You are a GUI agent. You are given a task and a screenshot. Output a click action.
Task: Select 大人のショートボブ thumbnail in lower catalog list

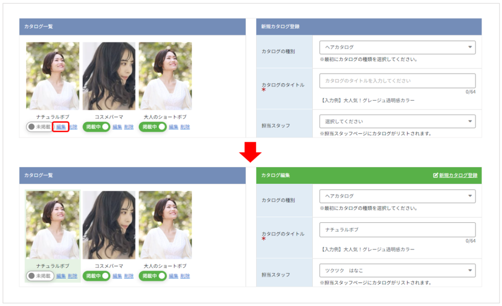[x=165, y=225]
